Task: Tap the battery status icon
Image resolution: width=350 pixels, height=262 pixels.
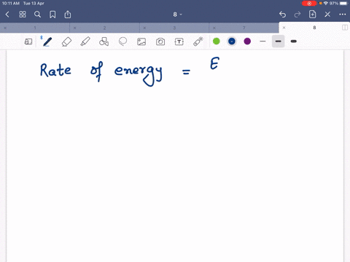Action: pyautogui.click(x=343, y=4)
